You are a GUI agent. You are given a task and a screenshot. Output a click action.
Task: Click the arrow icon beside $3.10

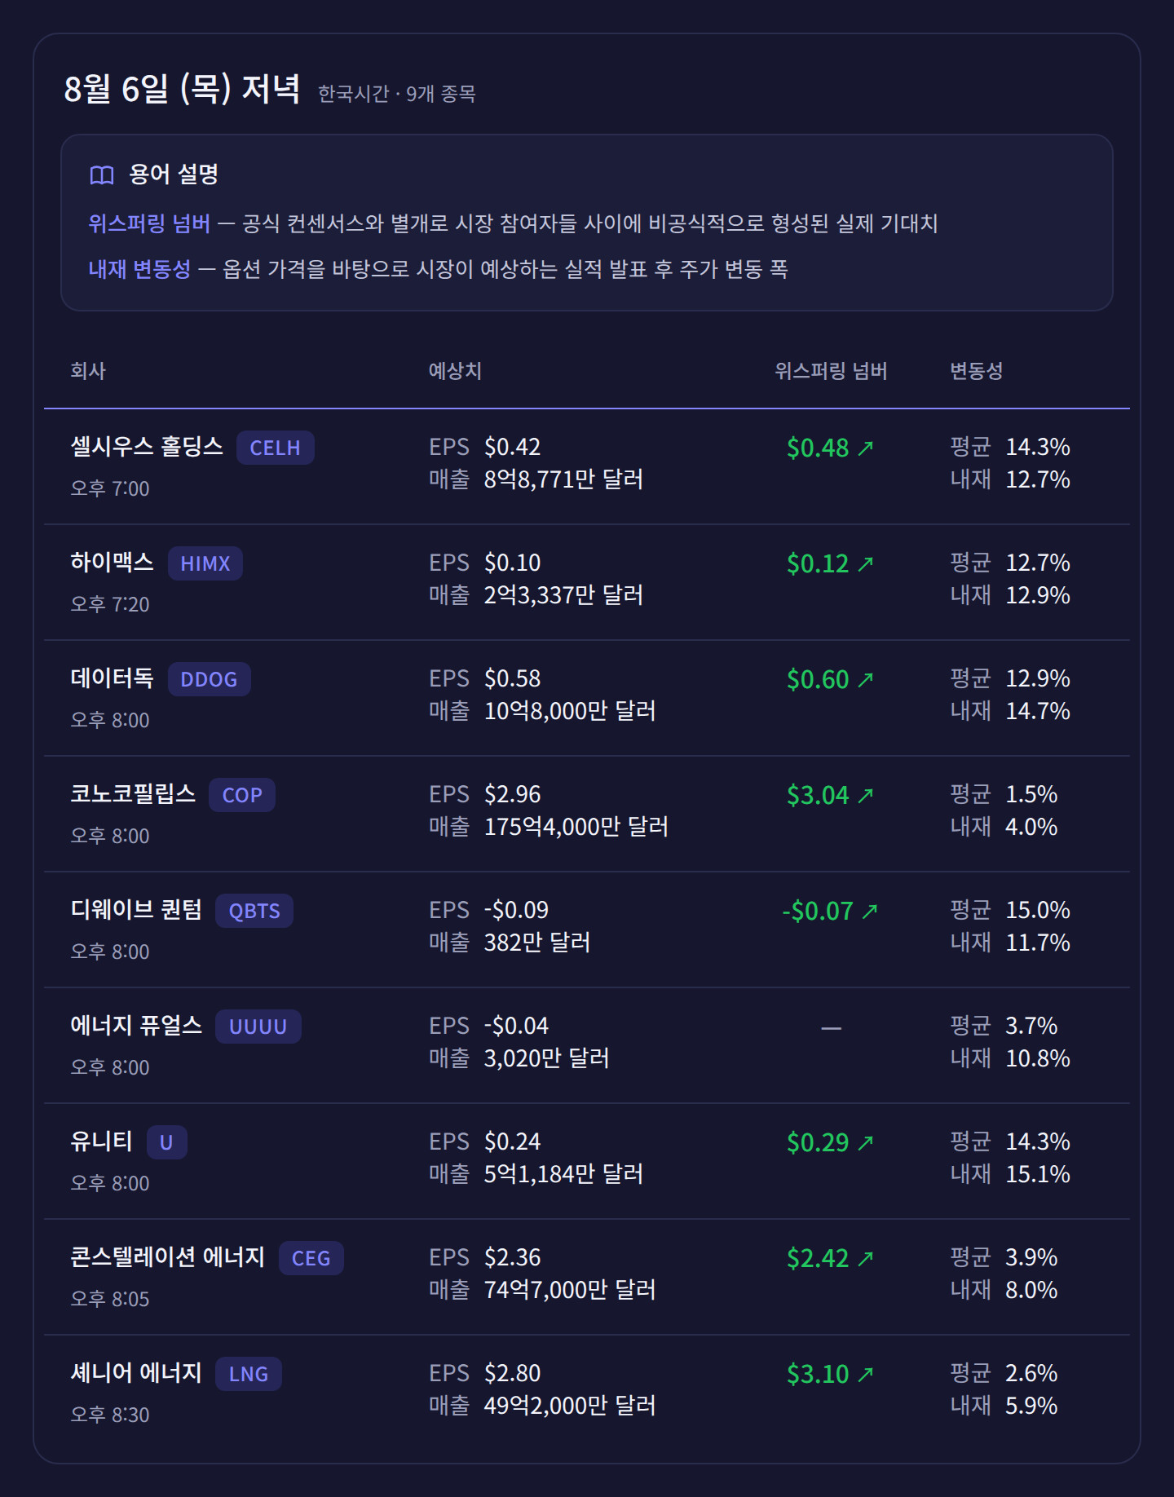[866, 1374]
